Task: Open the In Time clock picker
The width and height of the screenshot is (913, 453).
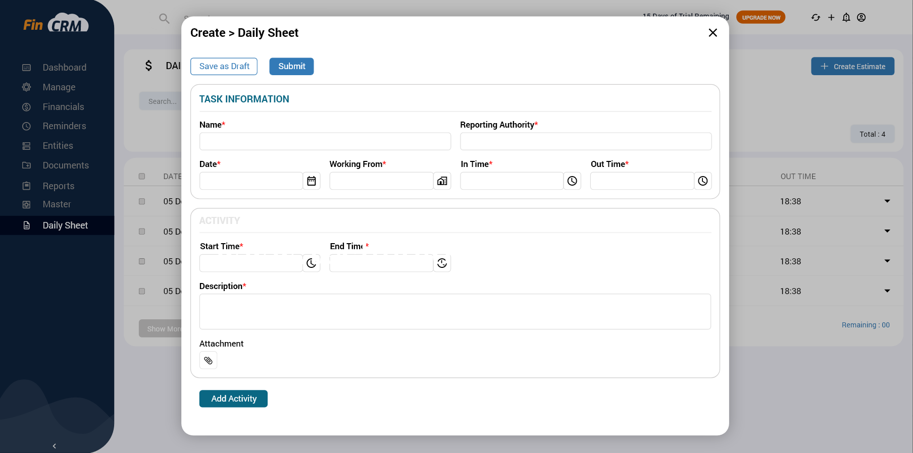Action: [x=572, y=181]
